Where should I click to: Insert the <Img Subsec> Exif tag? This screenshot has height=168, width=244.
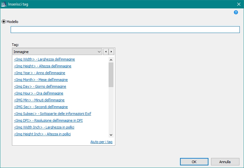pyautogui.click(x=52, y=114)
